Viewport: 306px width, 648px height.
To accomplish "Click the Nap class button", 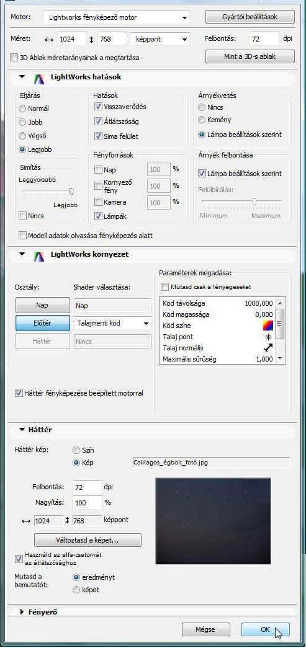I will pos(43,306).
